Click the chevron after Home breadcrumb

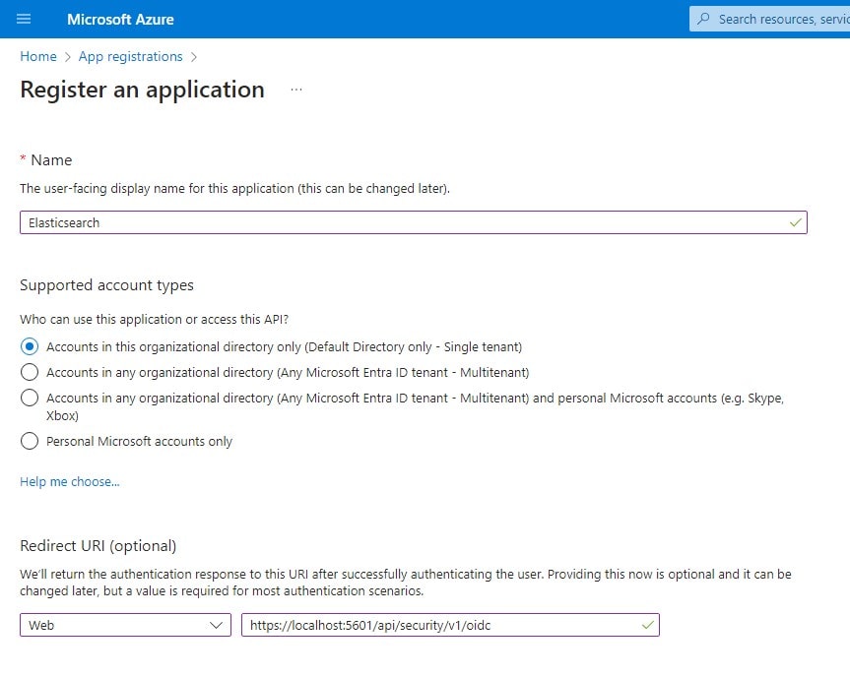(68, 57)
